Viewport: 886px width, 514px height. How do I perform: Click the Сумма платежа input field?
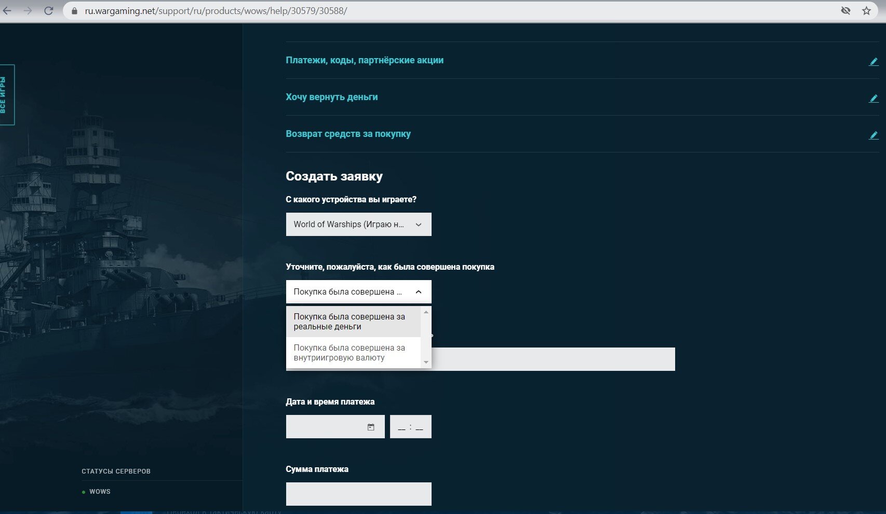tap(358, 494)
